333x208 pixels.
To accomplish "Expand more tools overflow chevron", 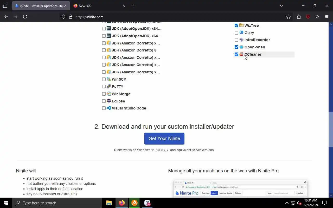I will coord(317,17).
